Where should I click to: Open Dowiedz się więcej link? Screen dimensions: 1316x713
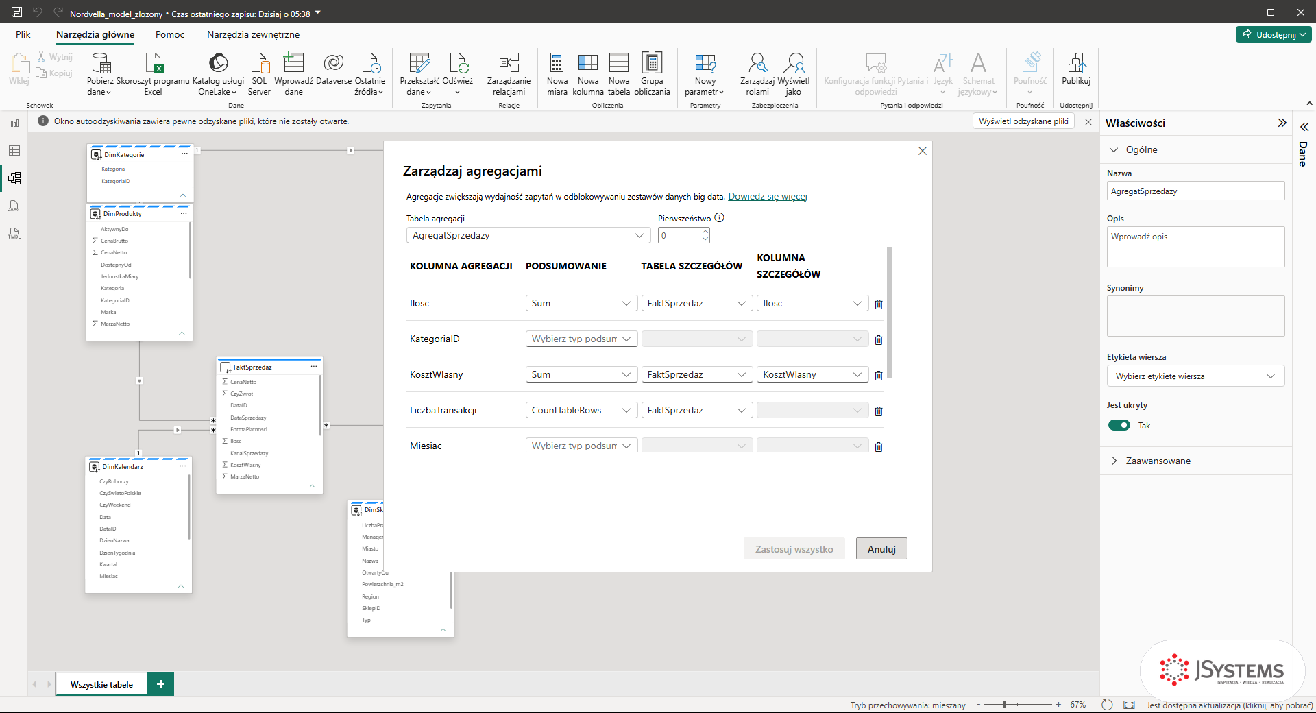pyautogui.click(x=768, y=196)
